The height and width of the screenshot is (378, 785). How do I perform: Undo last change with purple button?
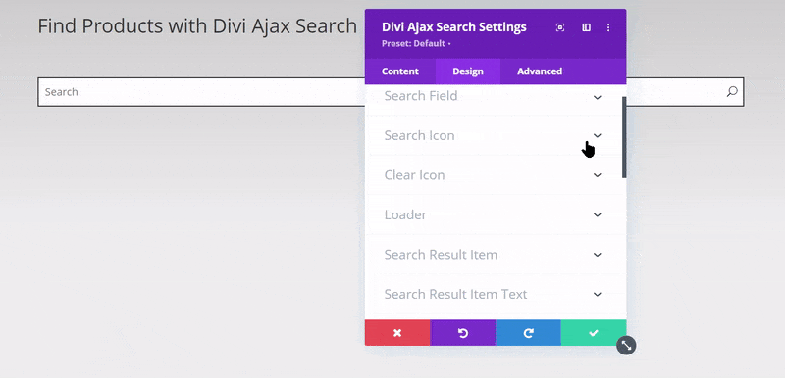coord(463,333)
